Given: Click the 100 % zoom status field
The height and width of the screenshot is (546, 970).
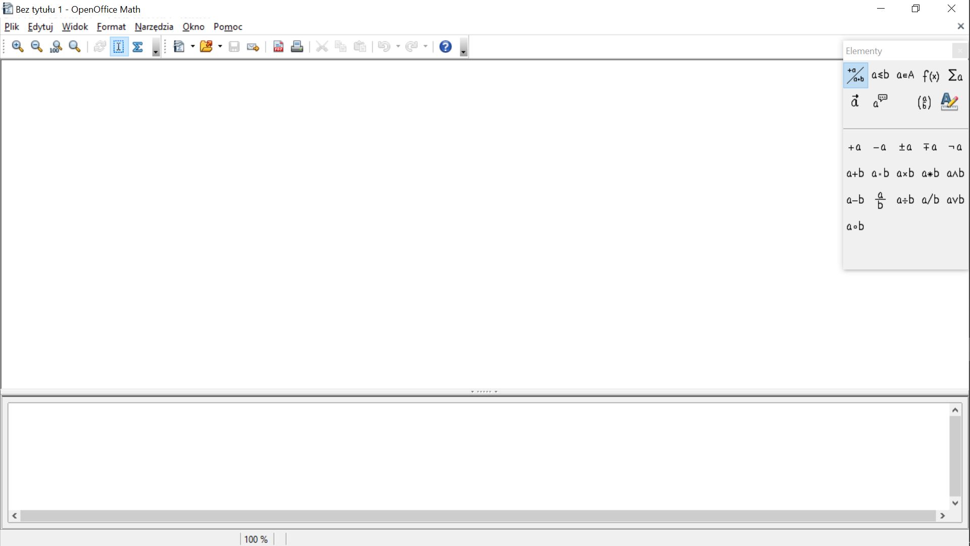Looking at the screenshot, I should pos(256,539).
